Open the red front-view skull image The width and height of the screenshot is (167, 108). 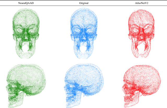[141, 34]
